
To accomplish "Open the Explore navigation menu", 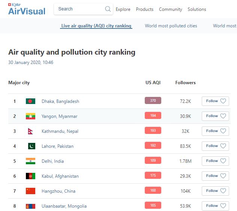I will tap(123, 9).
